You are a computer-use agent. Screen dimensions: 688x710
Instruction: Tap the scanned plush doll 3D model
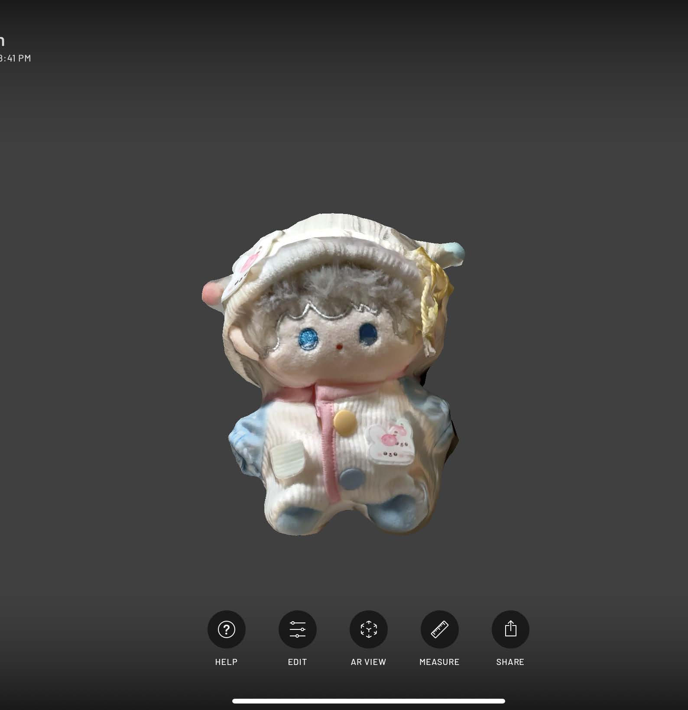(334, 375)
